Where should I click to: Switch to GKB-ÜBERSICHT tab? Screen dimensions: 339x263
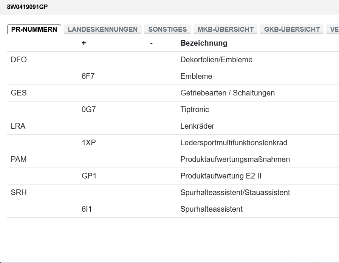click(292, 29)
